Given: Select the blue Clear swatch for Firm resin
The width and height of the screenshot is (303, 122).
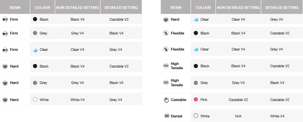Looking at the screenshot, I should [35, 50].
